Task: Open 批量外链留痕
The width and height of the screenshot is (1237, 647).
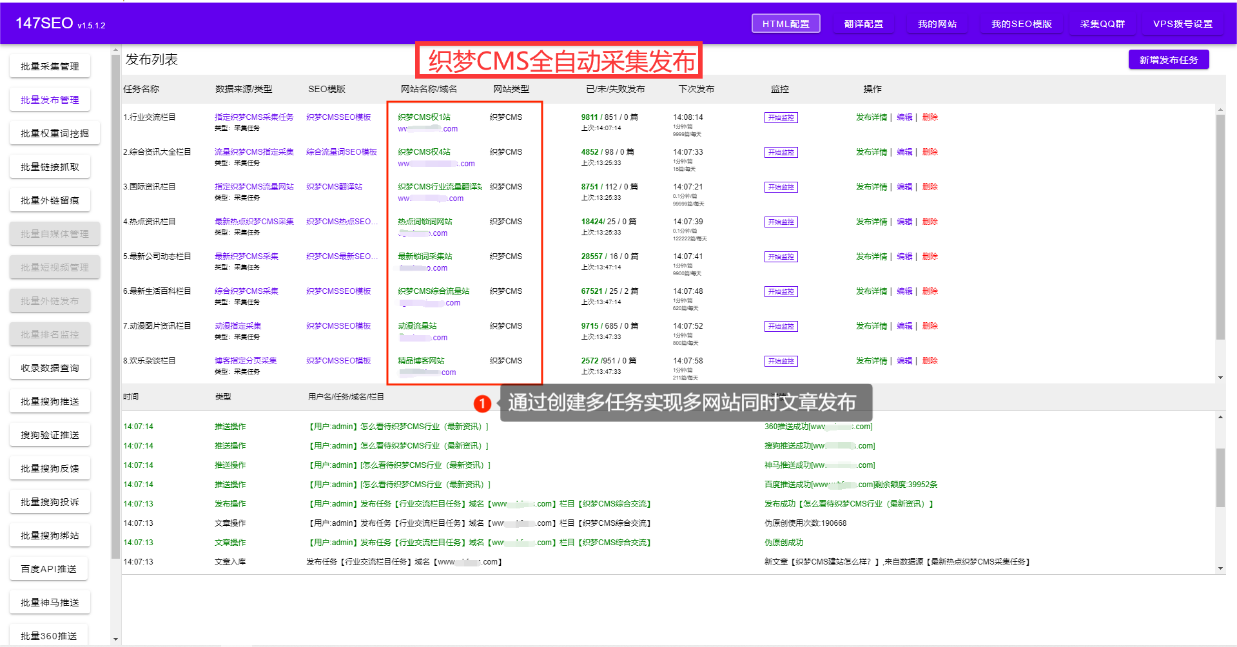Action: point(50,200)
